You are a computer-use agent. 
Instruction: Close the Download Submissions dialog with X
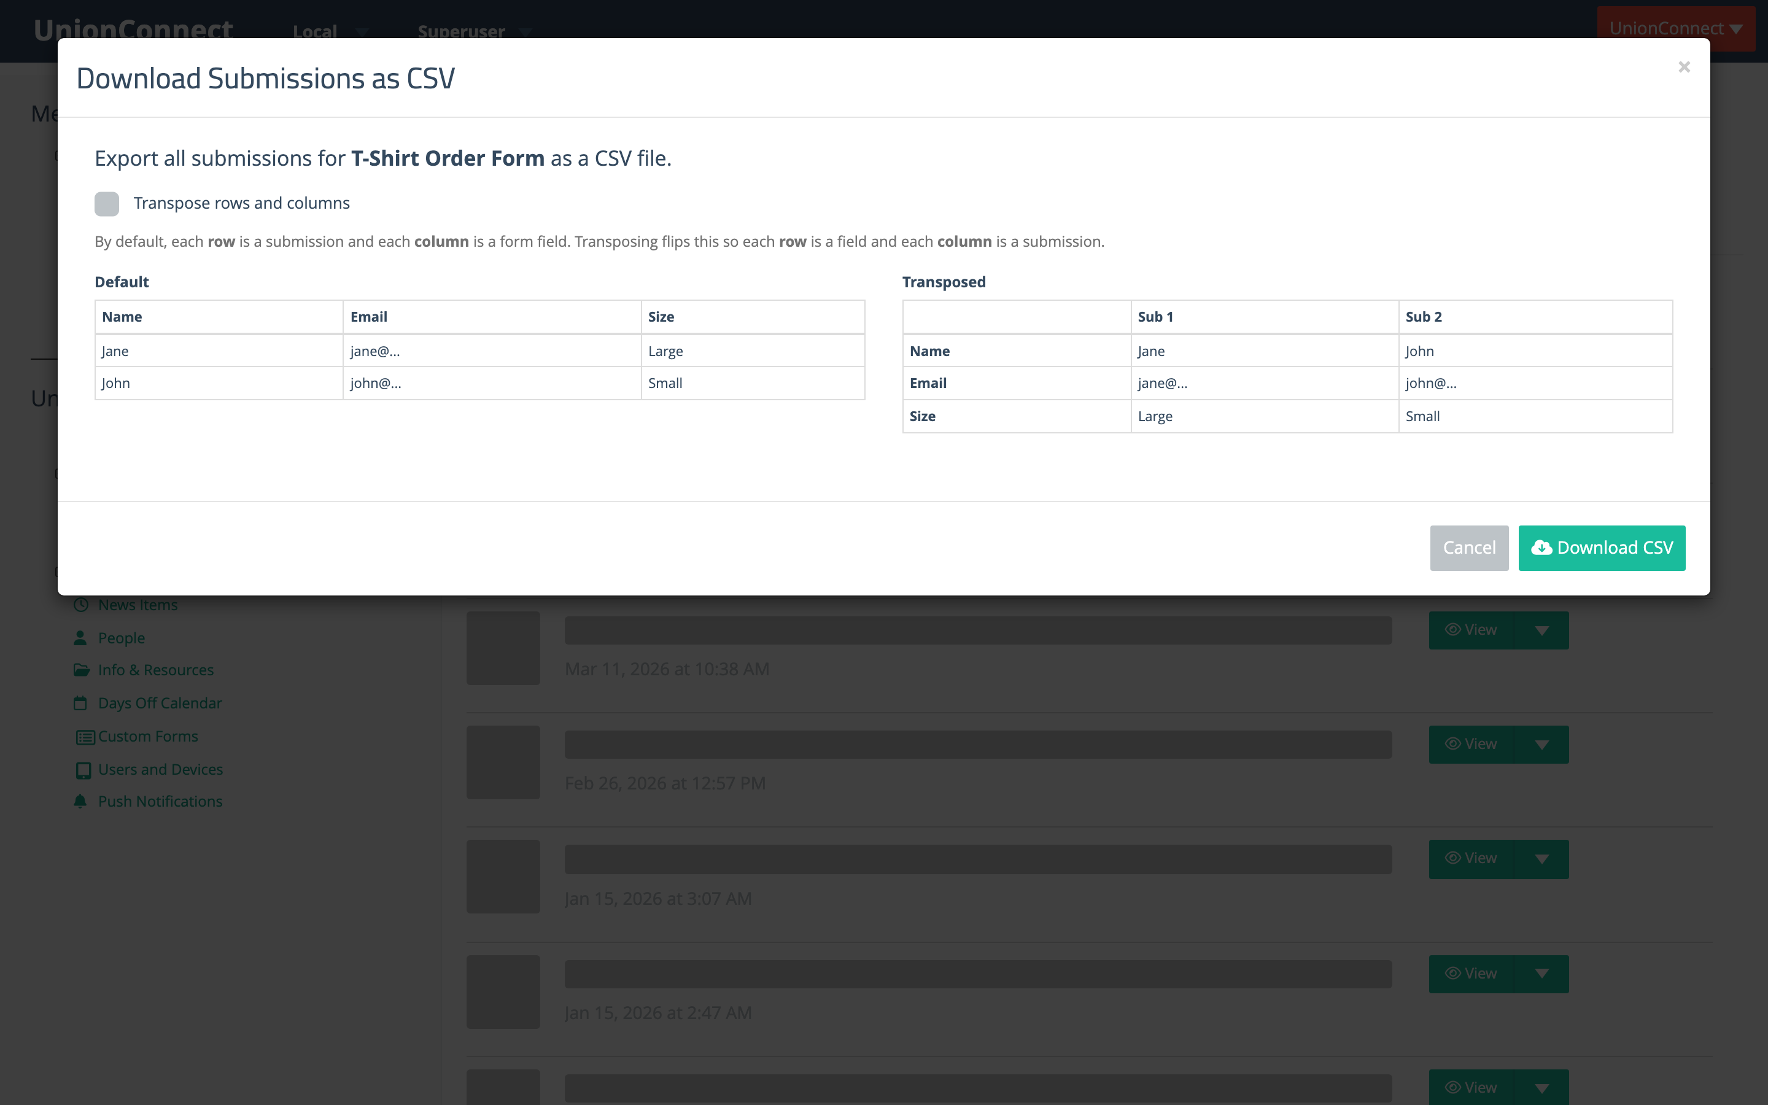coord(1684,68)
